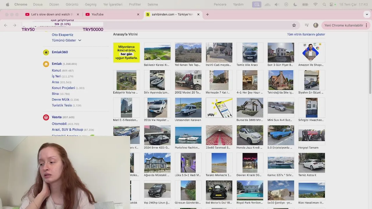Open the Emlak360 category icon
Screen dimensions: 372x209
46,52
